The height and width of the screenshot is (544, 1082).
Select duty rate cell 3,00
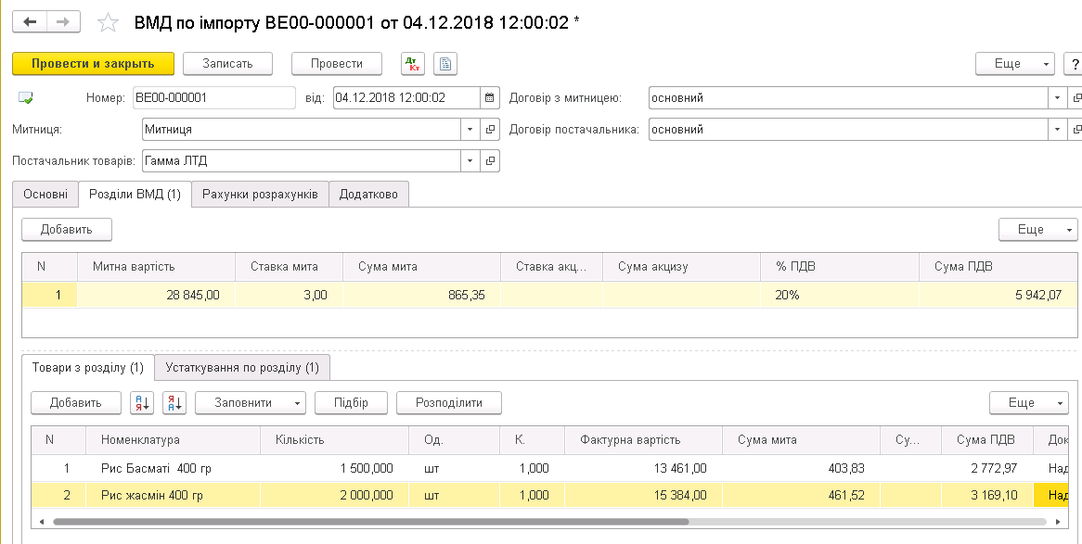(289, 295)
